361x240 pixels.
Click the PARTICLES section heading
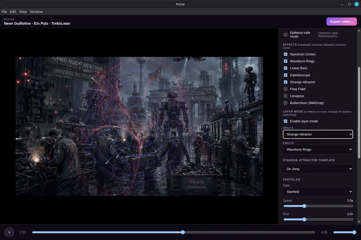pos(291,179)
